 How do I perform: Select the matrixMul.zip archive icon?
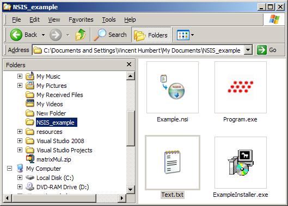pos(30,159)
